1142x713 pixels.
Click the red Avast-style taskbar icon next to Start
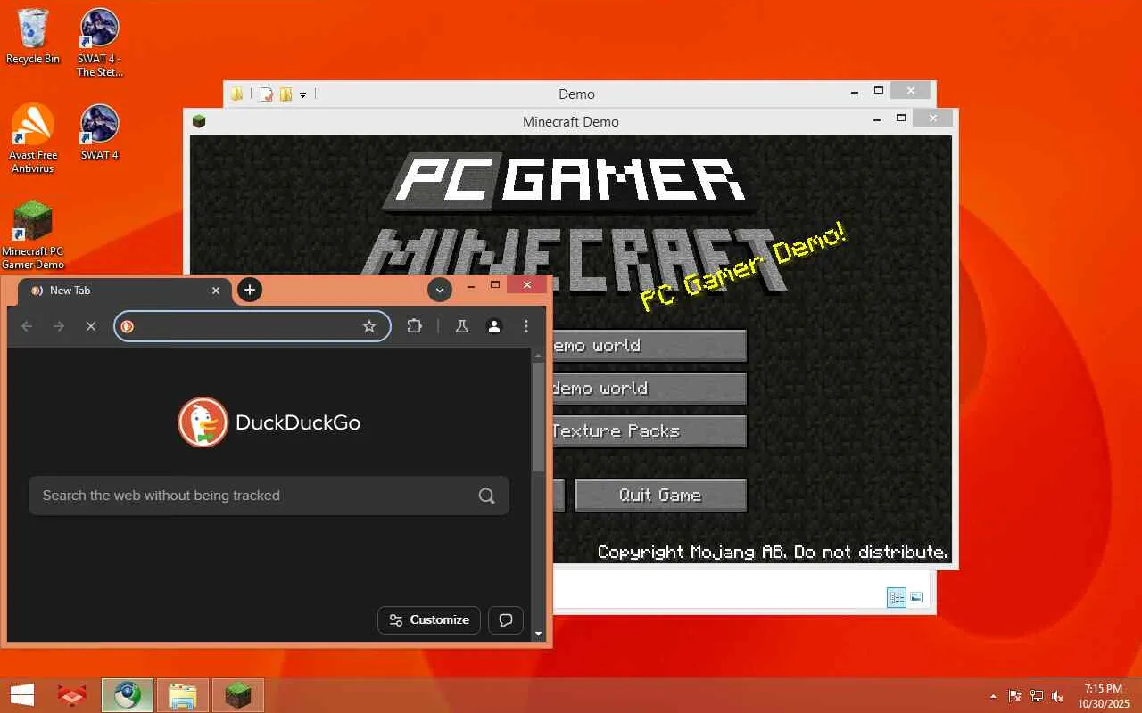pyautogui.click(x=72, y=695)
